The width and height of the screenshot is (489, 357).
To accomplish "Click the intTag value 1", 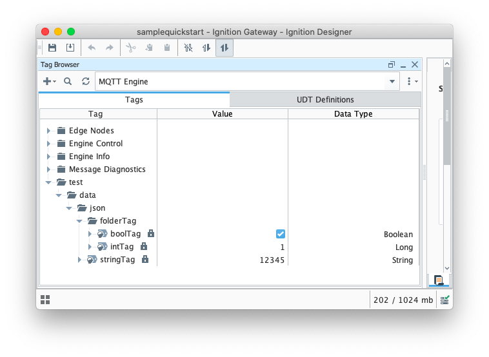I will coord(283,247).
